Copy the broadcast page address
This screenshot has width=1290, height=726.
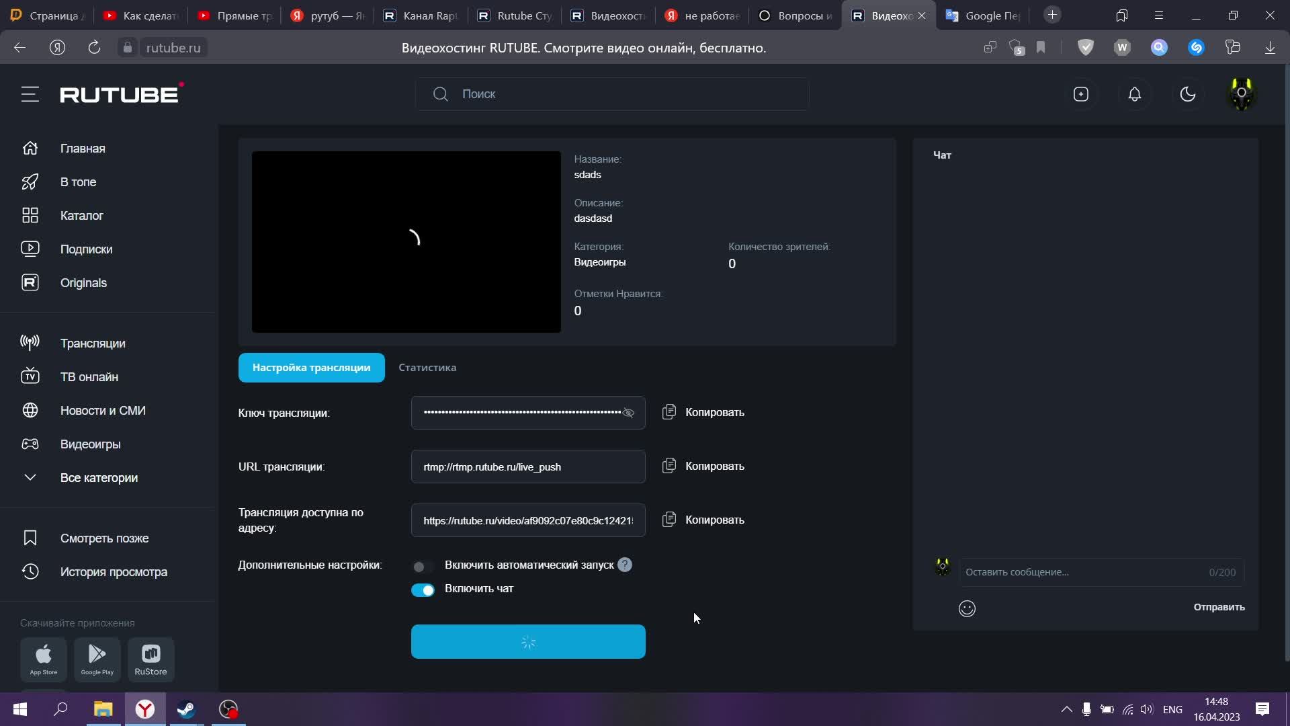click(x=703, y=520)
